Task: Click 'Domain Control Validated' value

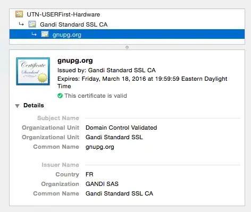Action: click(121, 128)
